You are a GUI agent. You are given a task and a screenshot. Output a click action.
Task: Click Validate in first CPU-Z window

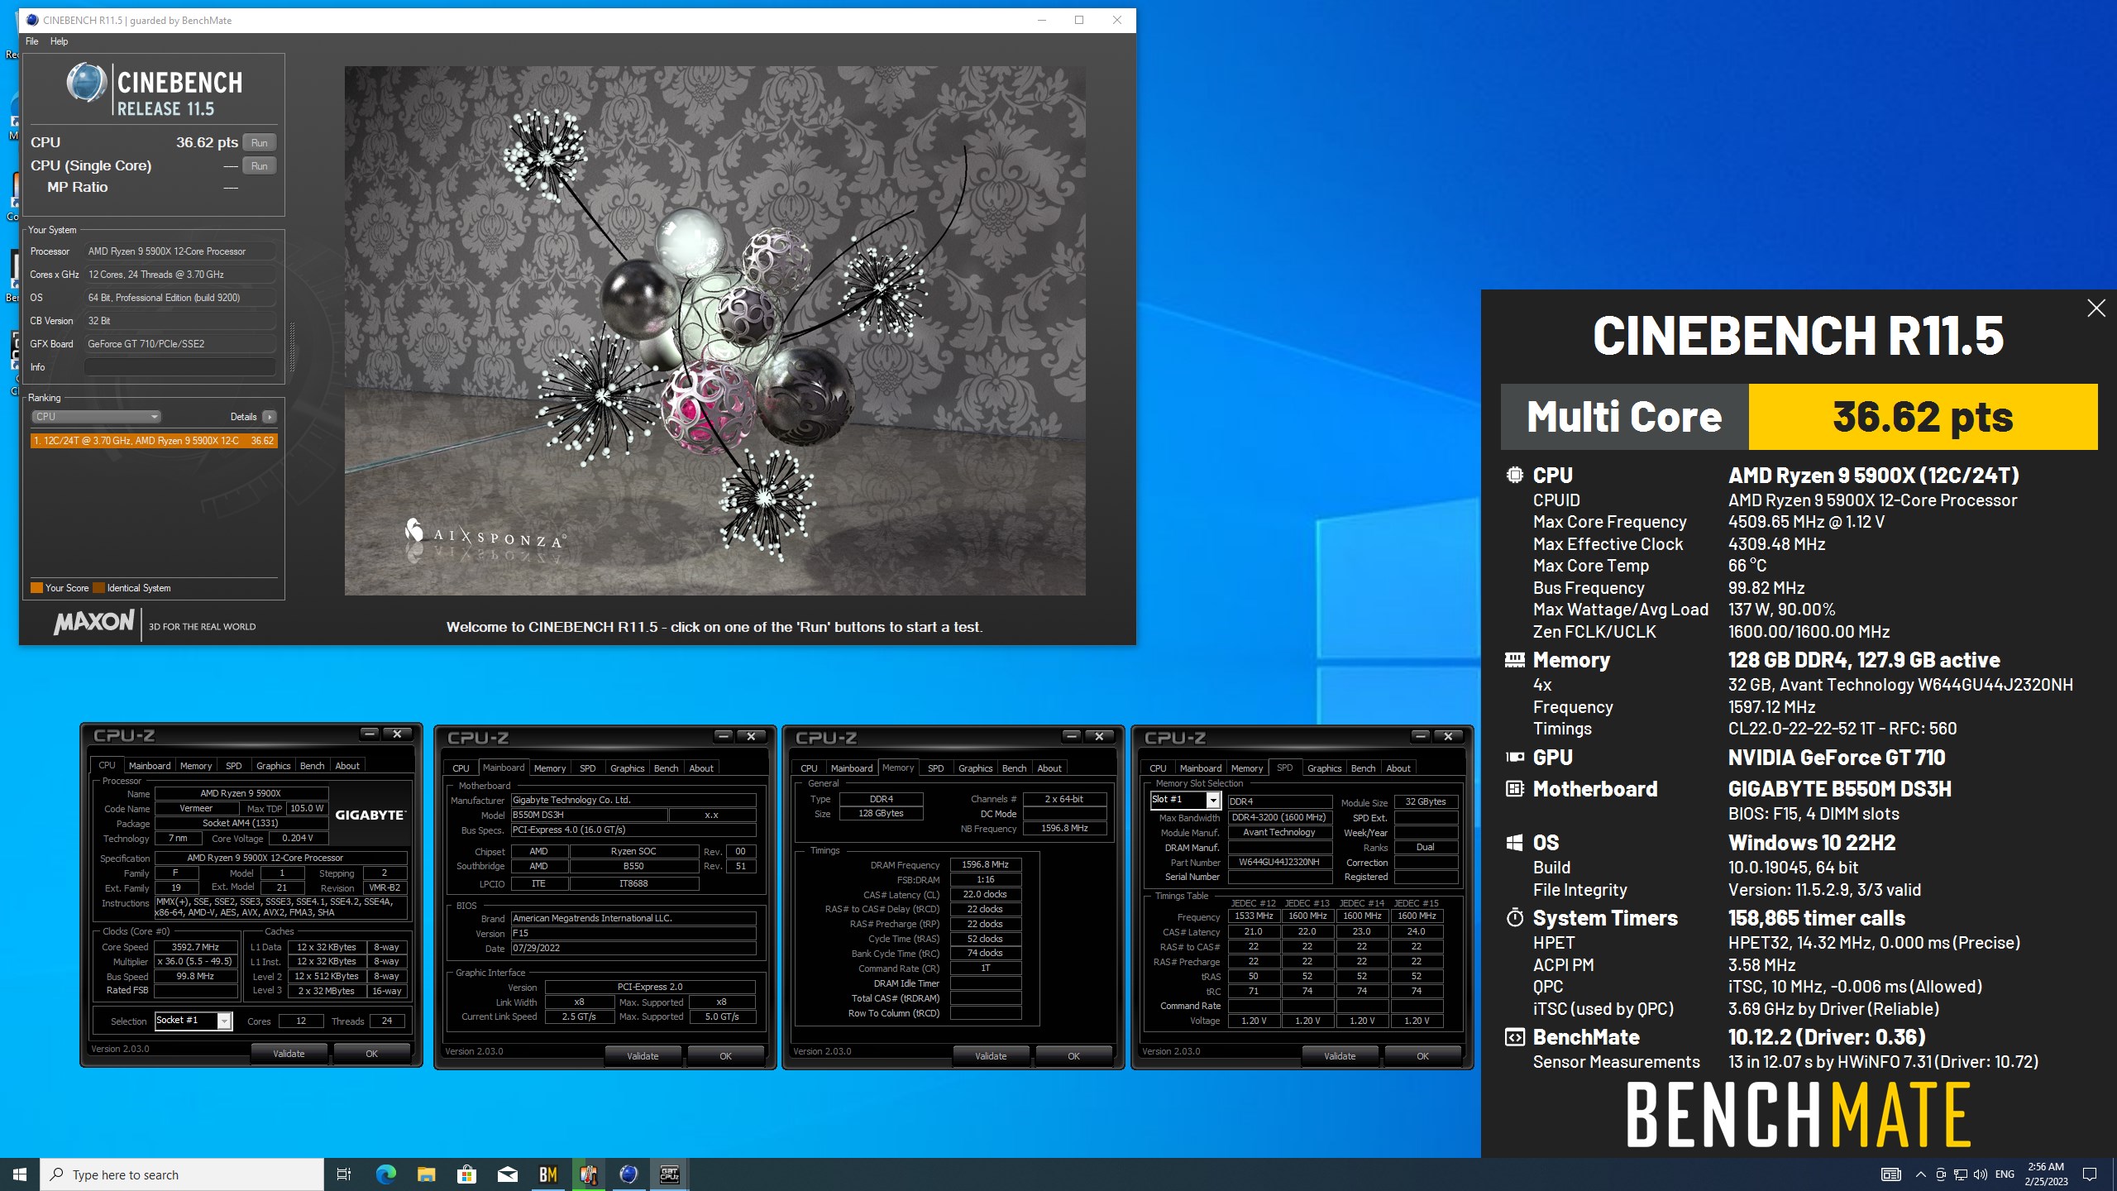click(289, 1054)
